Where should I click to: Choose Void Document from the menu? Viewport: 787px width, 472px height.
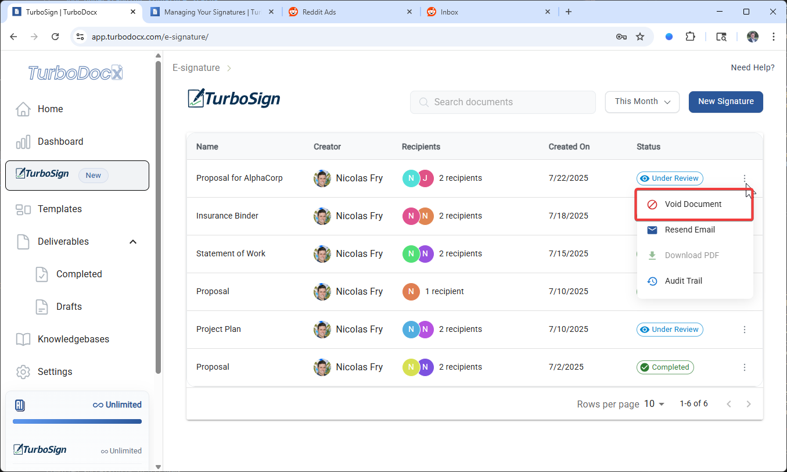695,204
